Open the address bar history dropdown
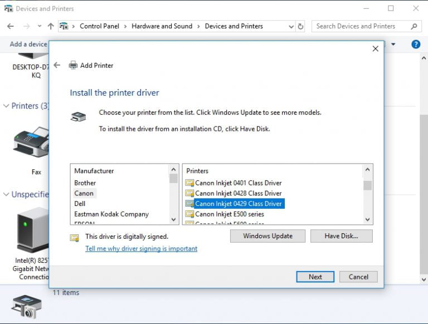 pyautogui.click(x=291, y=26)
